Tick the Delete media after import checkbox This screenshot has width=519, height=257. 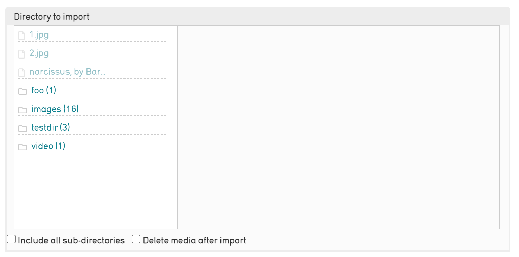[136, 240]
